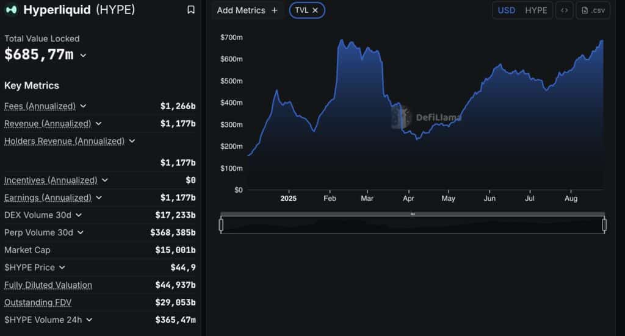
Task: Bookmark the Hyperliquid protocol page
Action: click(191, 10)
